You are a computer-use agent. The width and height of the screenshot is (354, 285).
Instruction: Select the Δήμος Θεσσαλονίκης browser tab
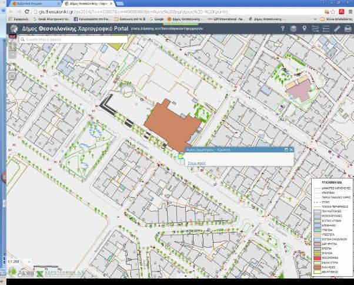(x=87, y=4)
